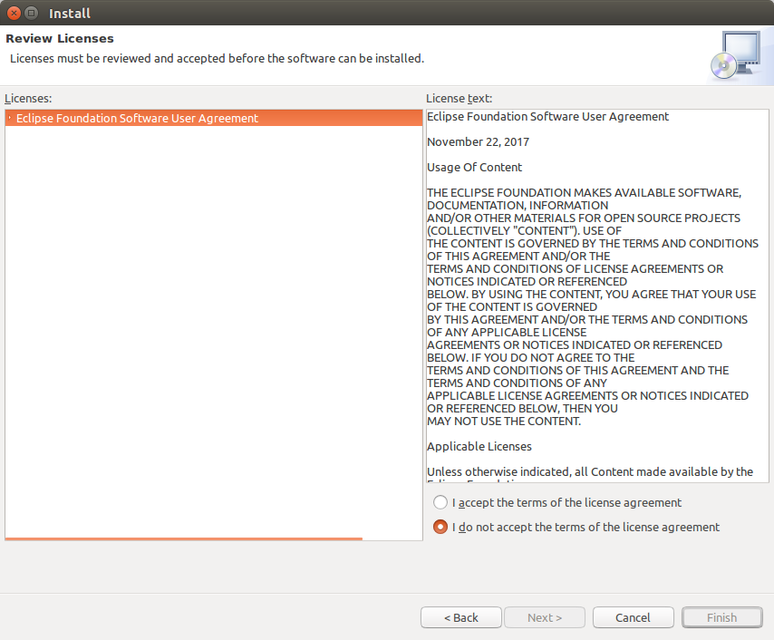The width and height of the screenshot is (774, 640).
Task: Click the disabled Next button
Action: tap(545, 617)
